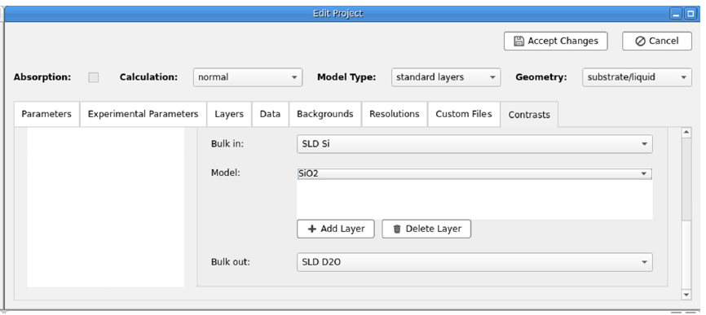The image size is (706, 315).
Task: Click the scrollbar down arrow
Action: [686, 295]
